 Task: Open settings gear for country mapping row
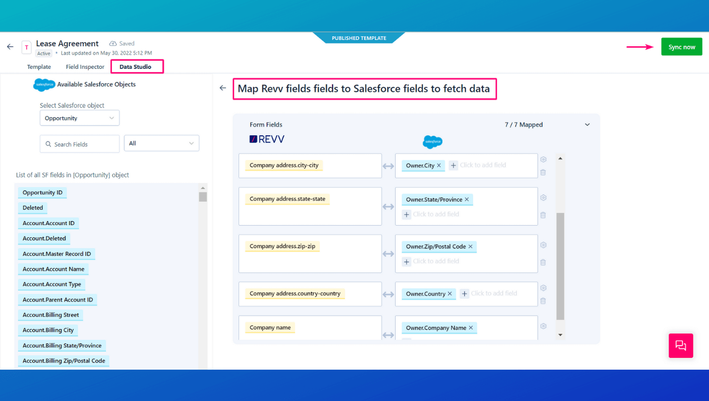[543, 288]
